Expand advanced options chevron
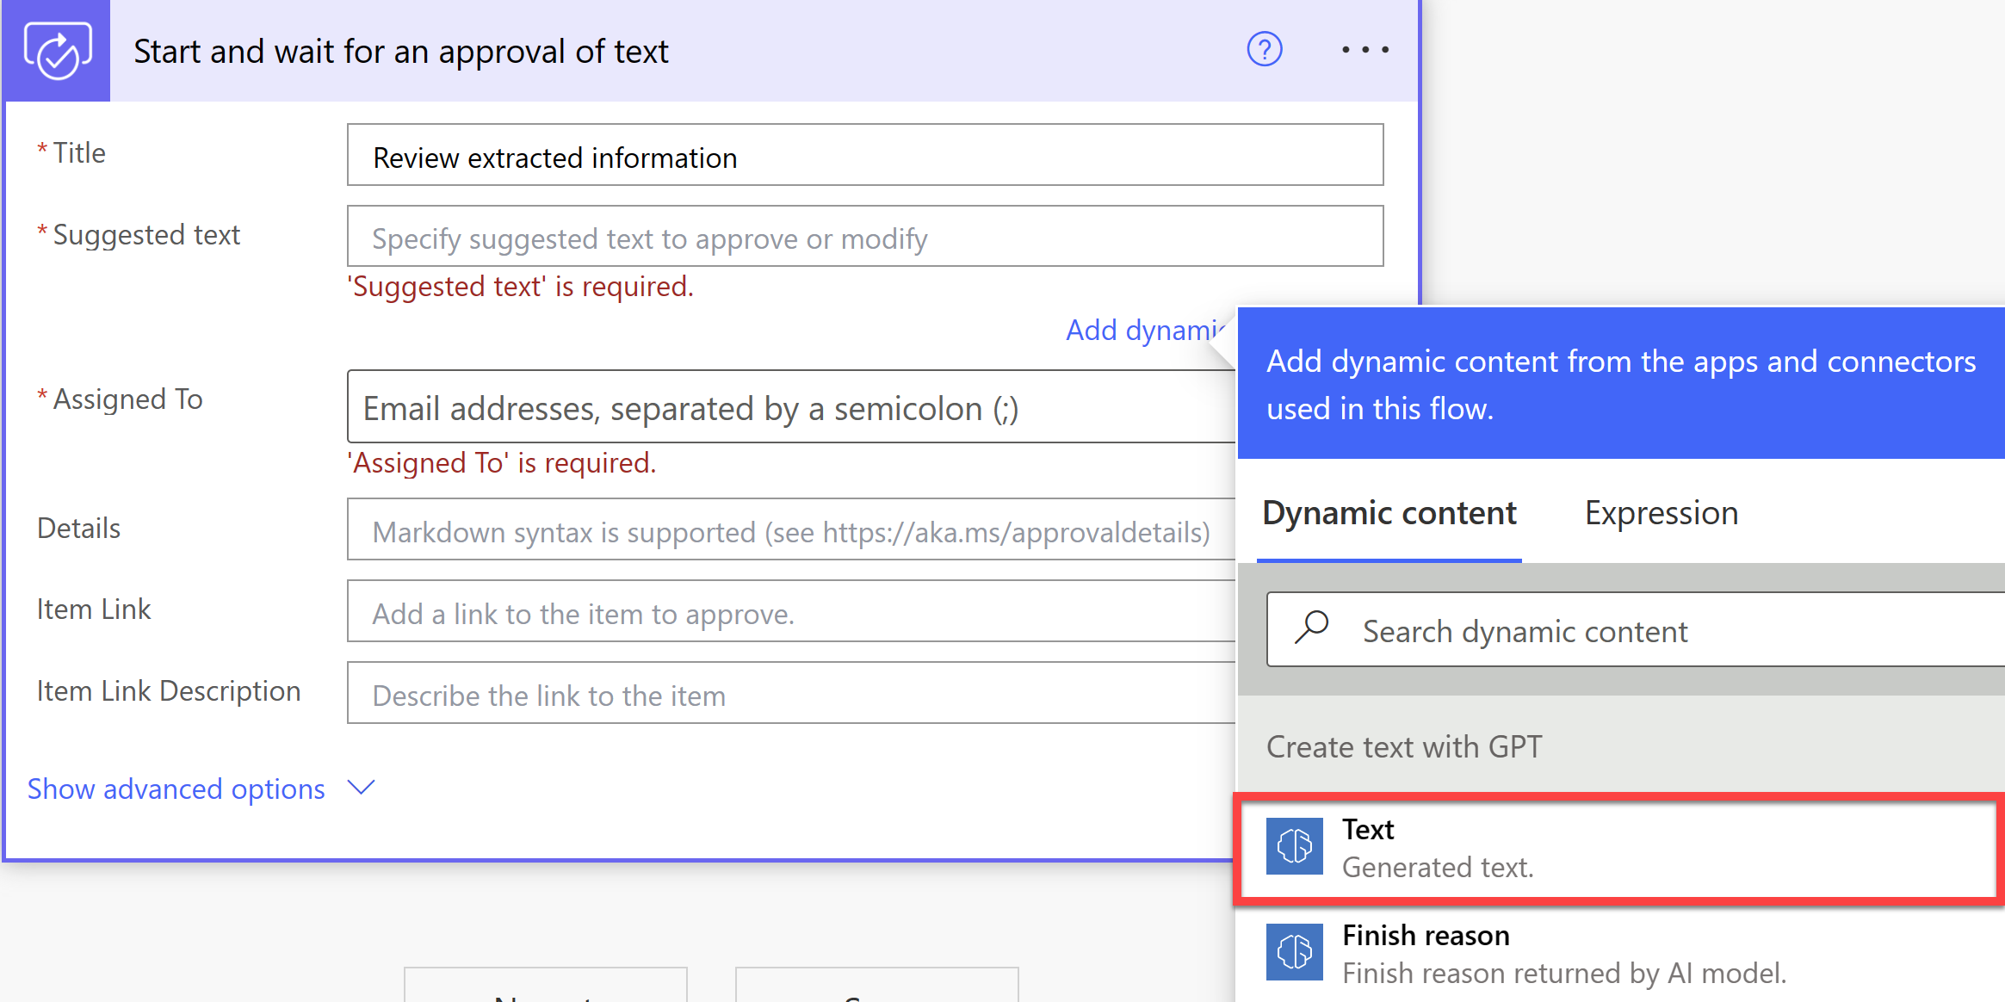This screenshot has height=1002, width=2005. (361, 787)
